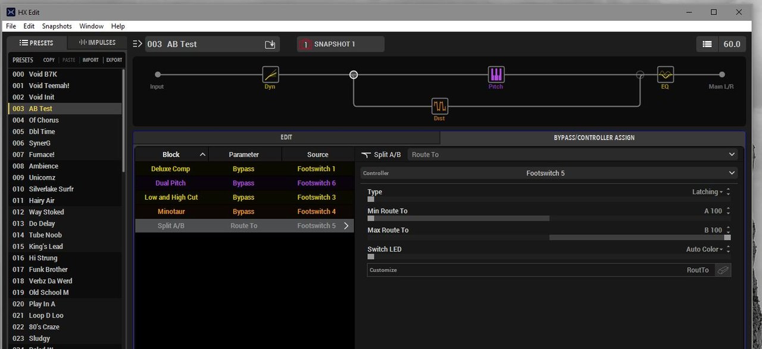
Task: Open the tempo value 60.0
Action: [x=732, y=44]
